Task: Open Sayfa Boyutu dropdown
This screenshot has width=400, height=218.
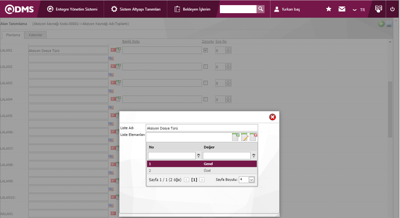Action: 251,180
